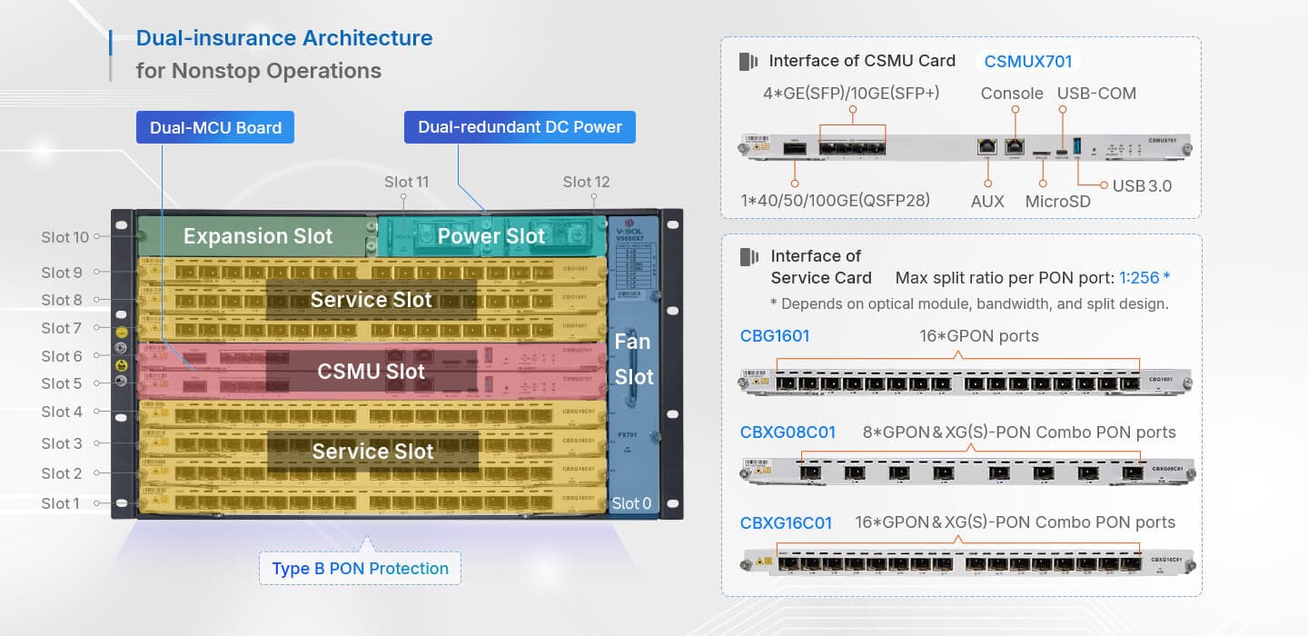Click the CBXG16C01 card photo

click(x=968, y=562)
